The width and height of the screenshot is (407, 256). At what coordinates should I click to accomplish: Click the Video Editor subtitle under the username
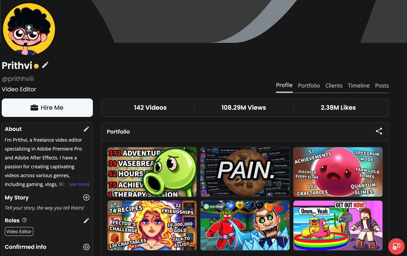pyautogui.click(x=19, y=89)
